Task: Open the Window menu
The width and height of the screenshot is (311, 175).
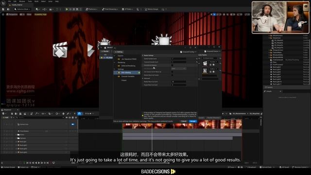Action: [x=22, y=1]
